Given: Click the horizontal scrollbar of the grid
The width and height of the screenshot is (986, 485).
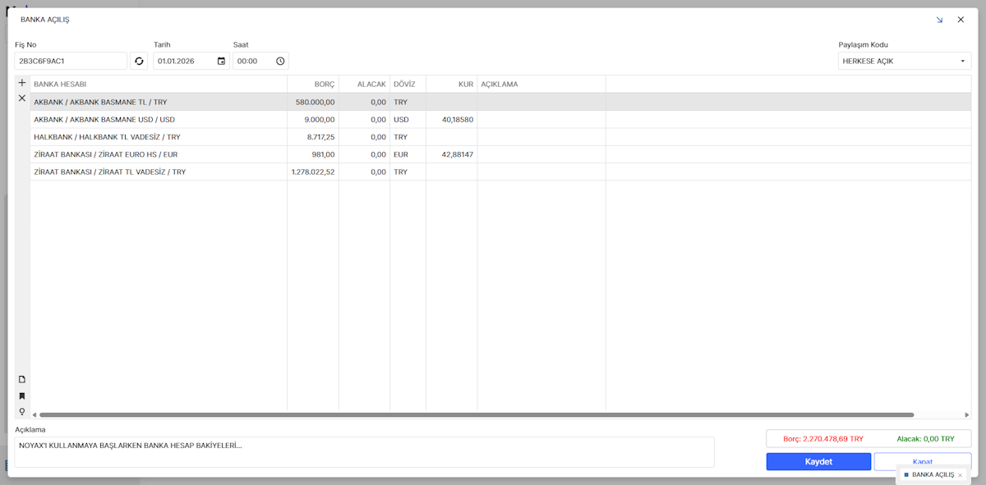Looking at the screenshot, I should [477, 415].
